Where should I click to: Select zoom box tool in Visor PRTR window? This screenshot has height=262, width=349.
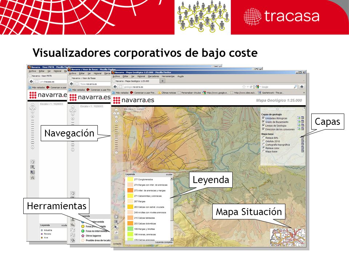[32, 167]
